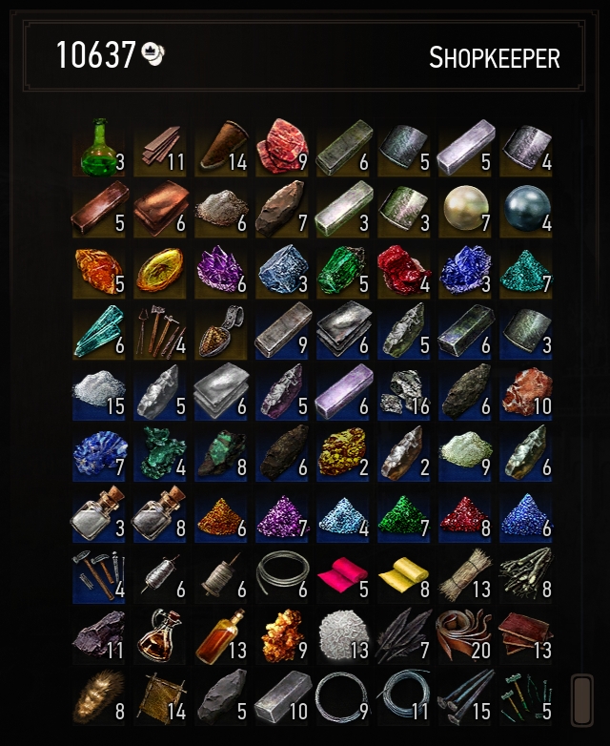Select the corked bottle with quantity 3

click(99, 514)
